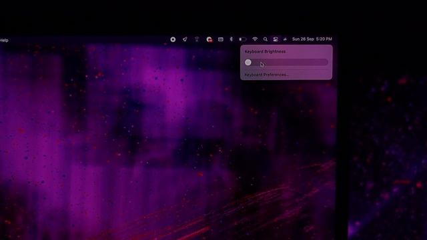Viewport: 427px width, 240px height.
Task: Open the rocket-shaped menu bar icon
Action: click(185, 39)
